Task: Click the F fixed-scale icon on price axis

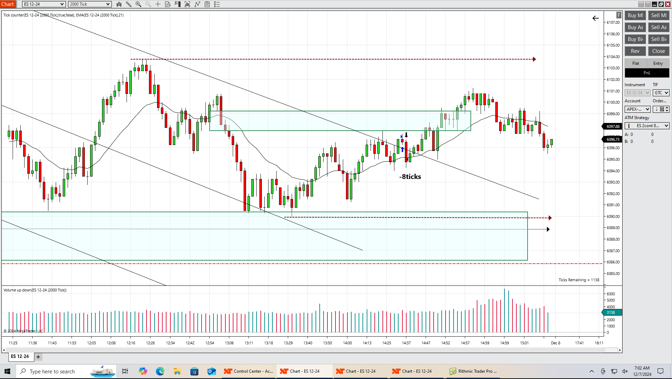Action: (x=619, y=15)
